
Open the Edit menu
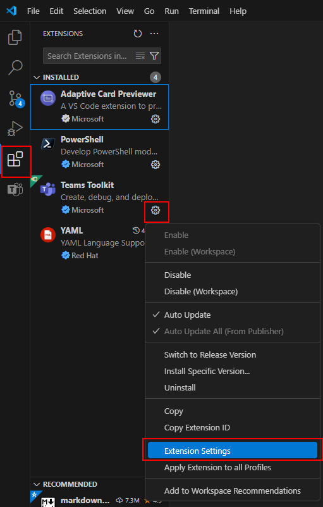[56, 11]
